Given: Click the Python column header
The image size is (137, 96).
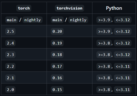Looking at the screenshot, I should click(x=114, y=8).
